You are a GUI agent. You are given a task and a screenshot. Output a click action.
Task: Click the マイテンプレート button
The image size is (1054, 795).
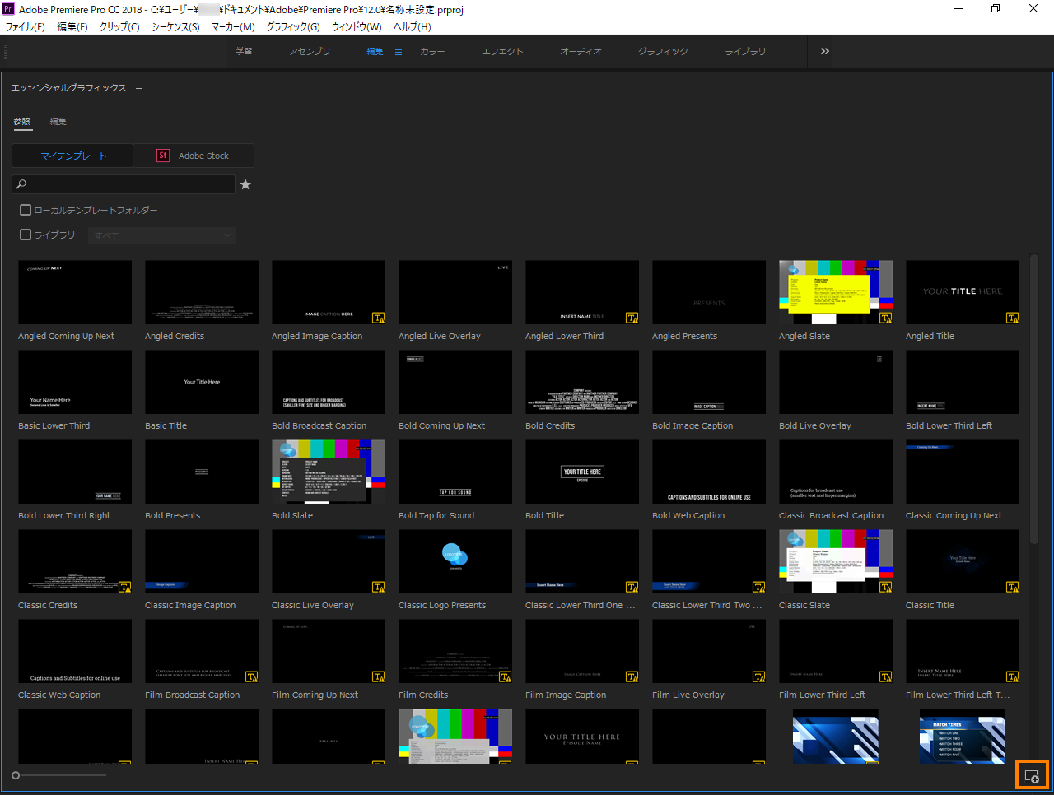click(72, 156)
